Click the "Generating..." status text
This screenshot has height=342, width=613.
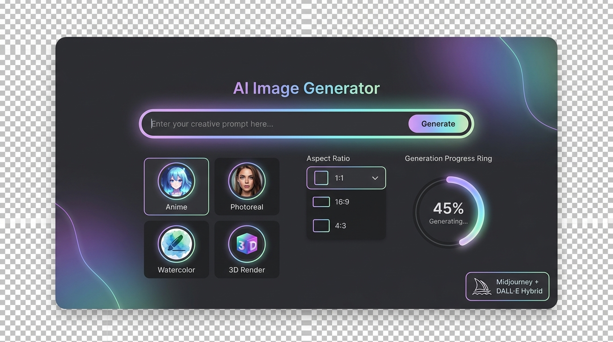point(448,221)
